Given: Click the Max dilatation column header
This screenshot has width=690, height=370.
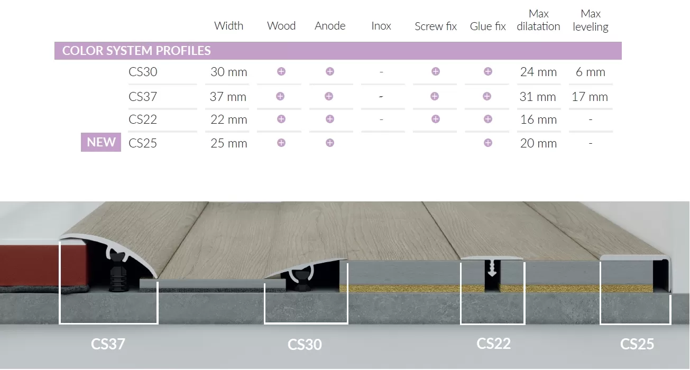Looking at the screenshot, I should [x=538, y=20].
